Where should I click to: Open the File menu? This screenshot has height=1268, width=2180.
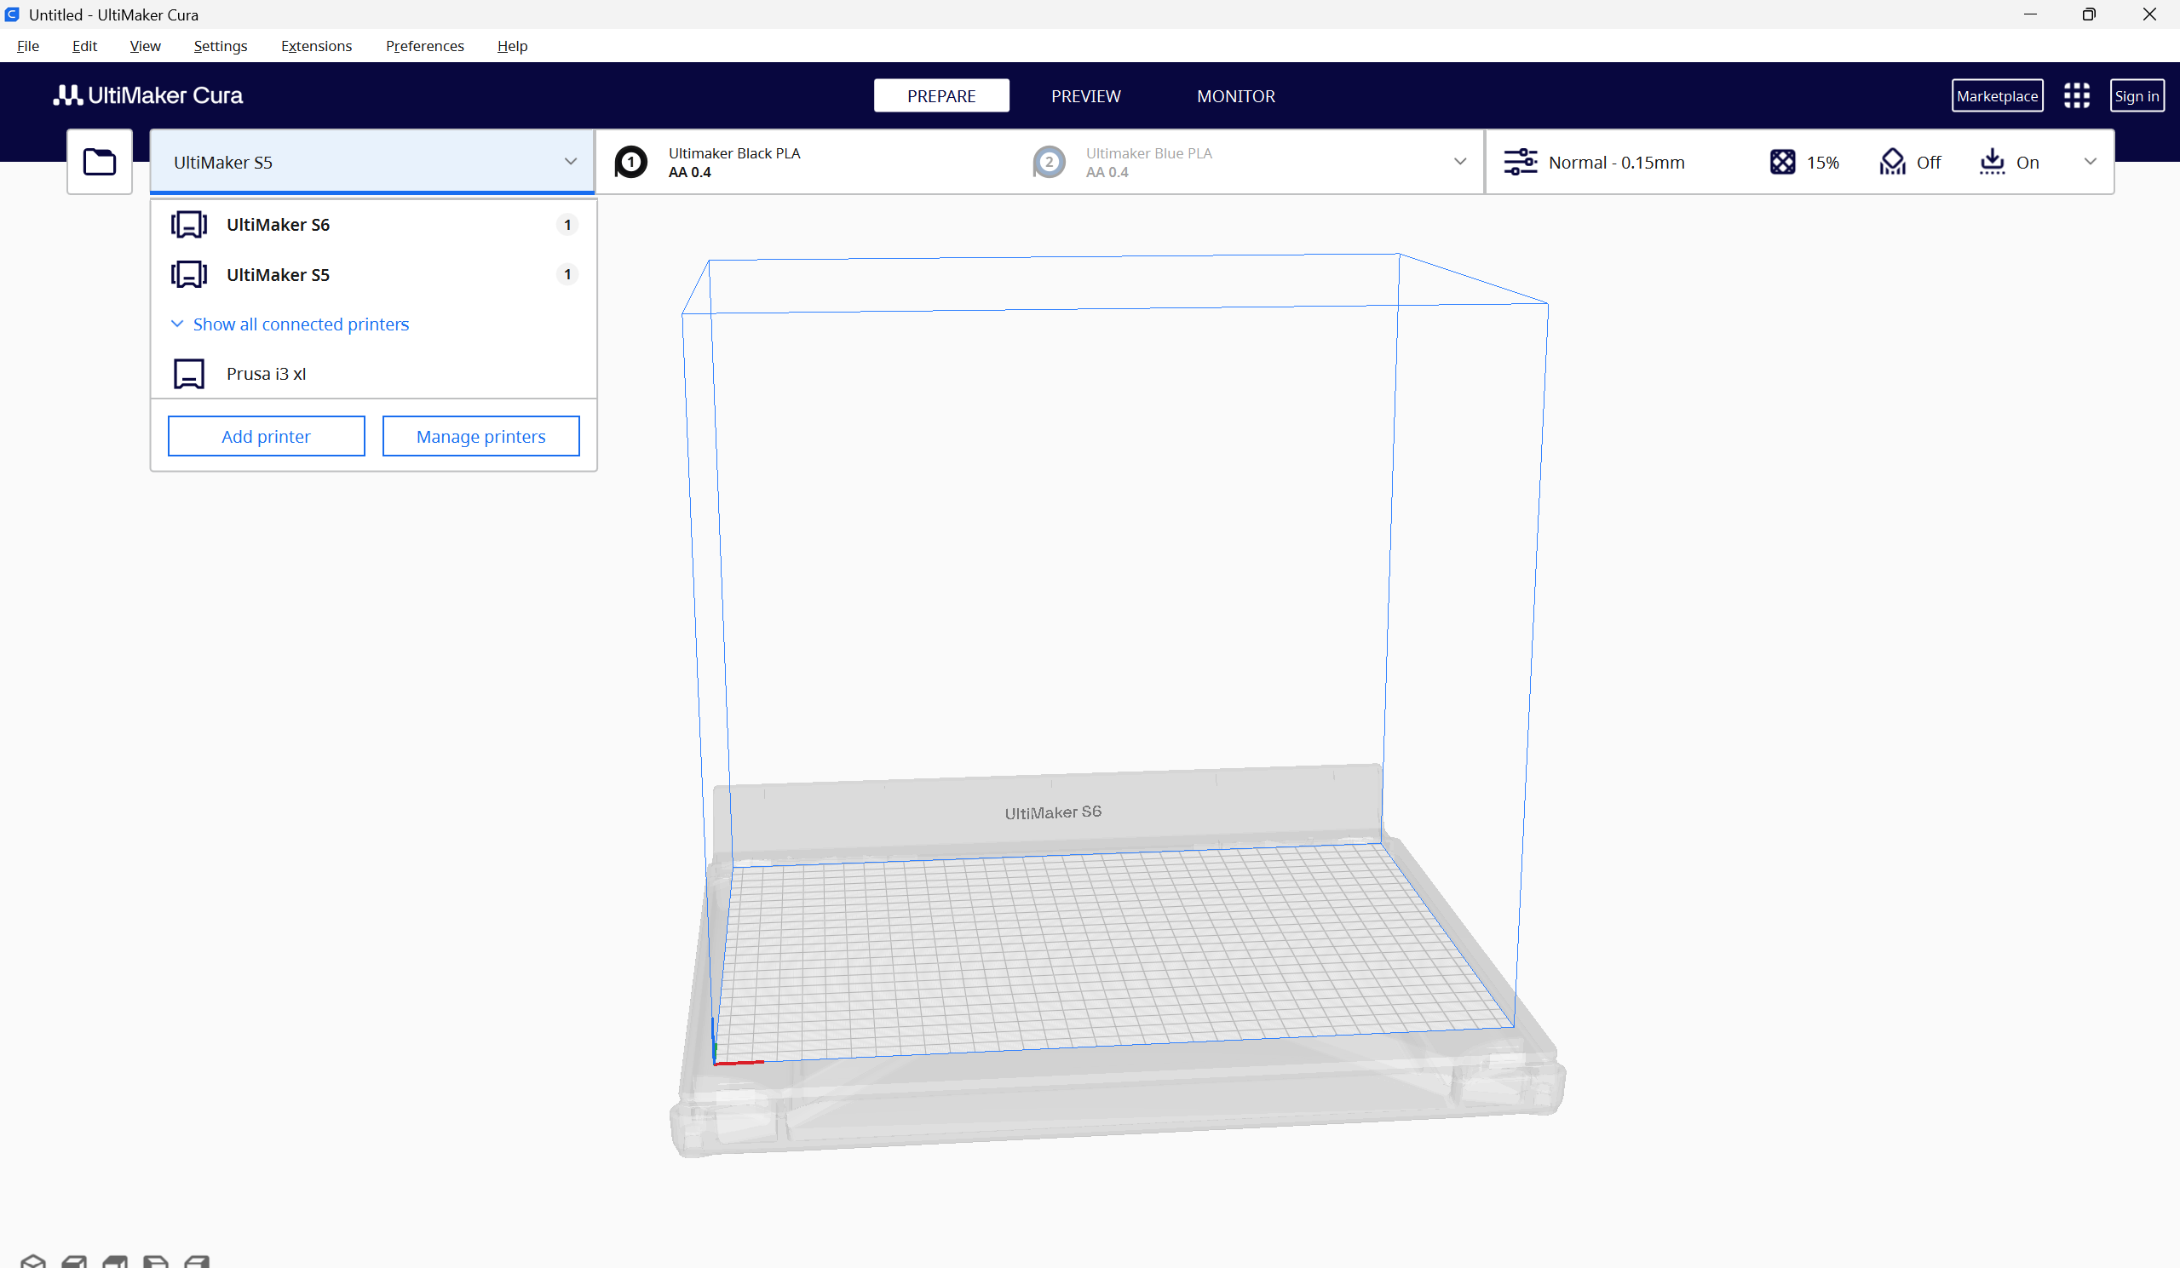(27, 46)
